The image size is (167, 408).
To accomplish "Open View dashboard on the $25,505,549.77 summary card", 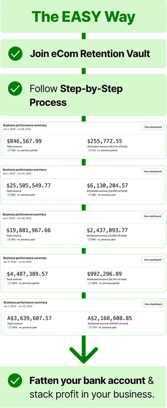I will (153, 171).
